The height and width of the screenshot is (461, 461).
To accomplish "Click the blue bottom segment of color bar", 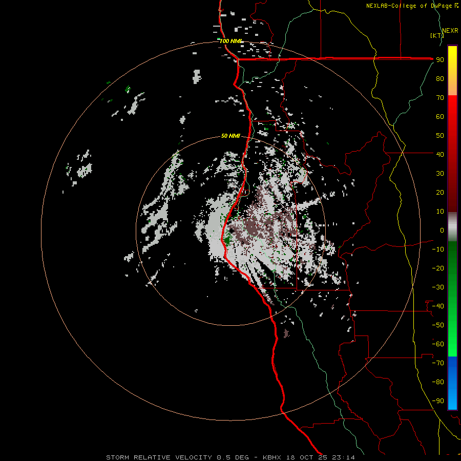I will pos(452,383).
